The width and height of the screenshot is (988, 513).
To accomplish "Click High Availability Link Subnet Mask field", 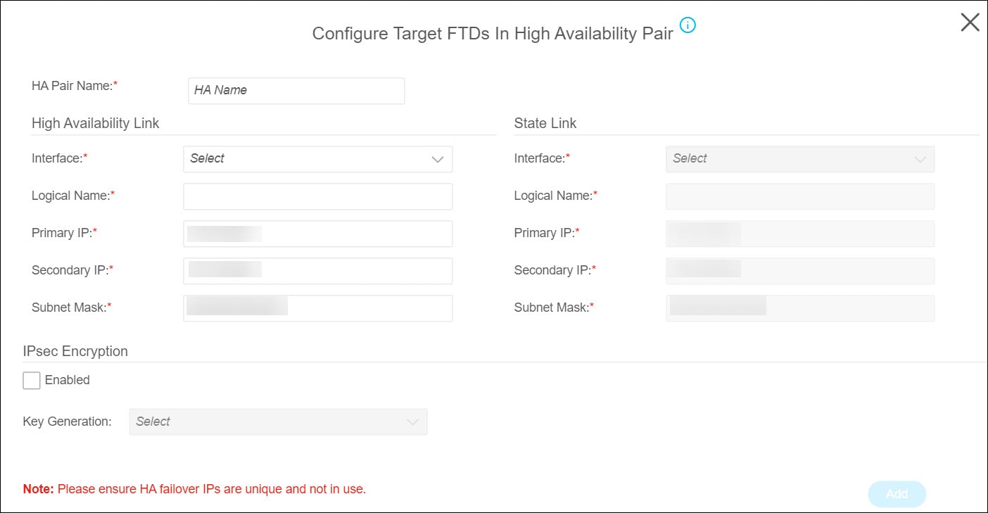I will click(x=317, y=308).
